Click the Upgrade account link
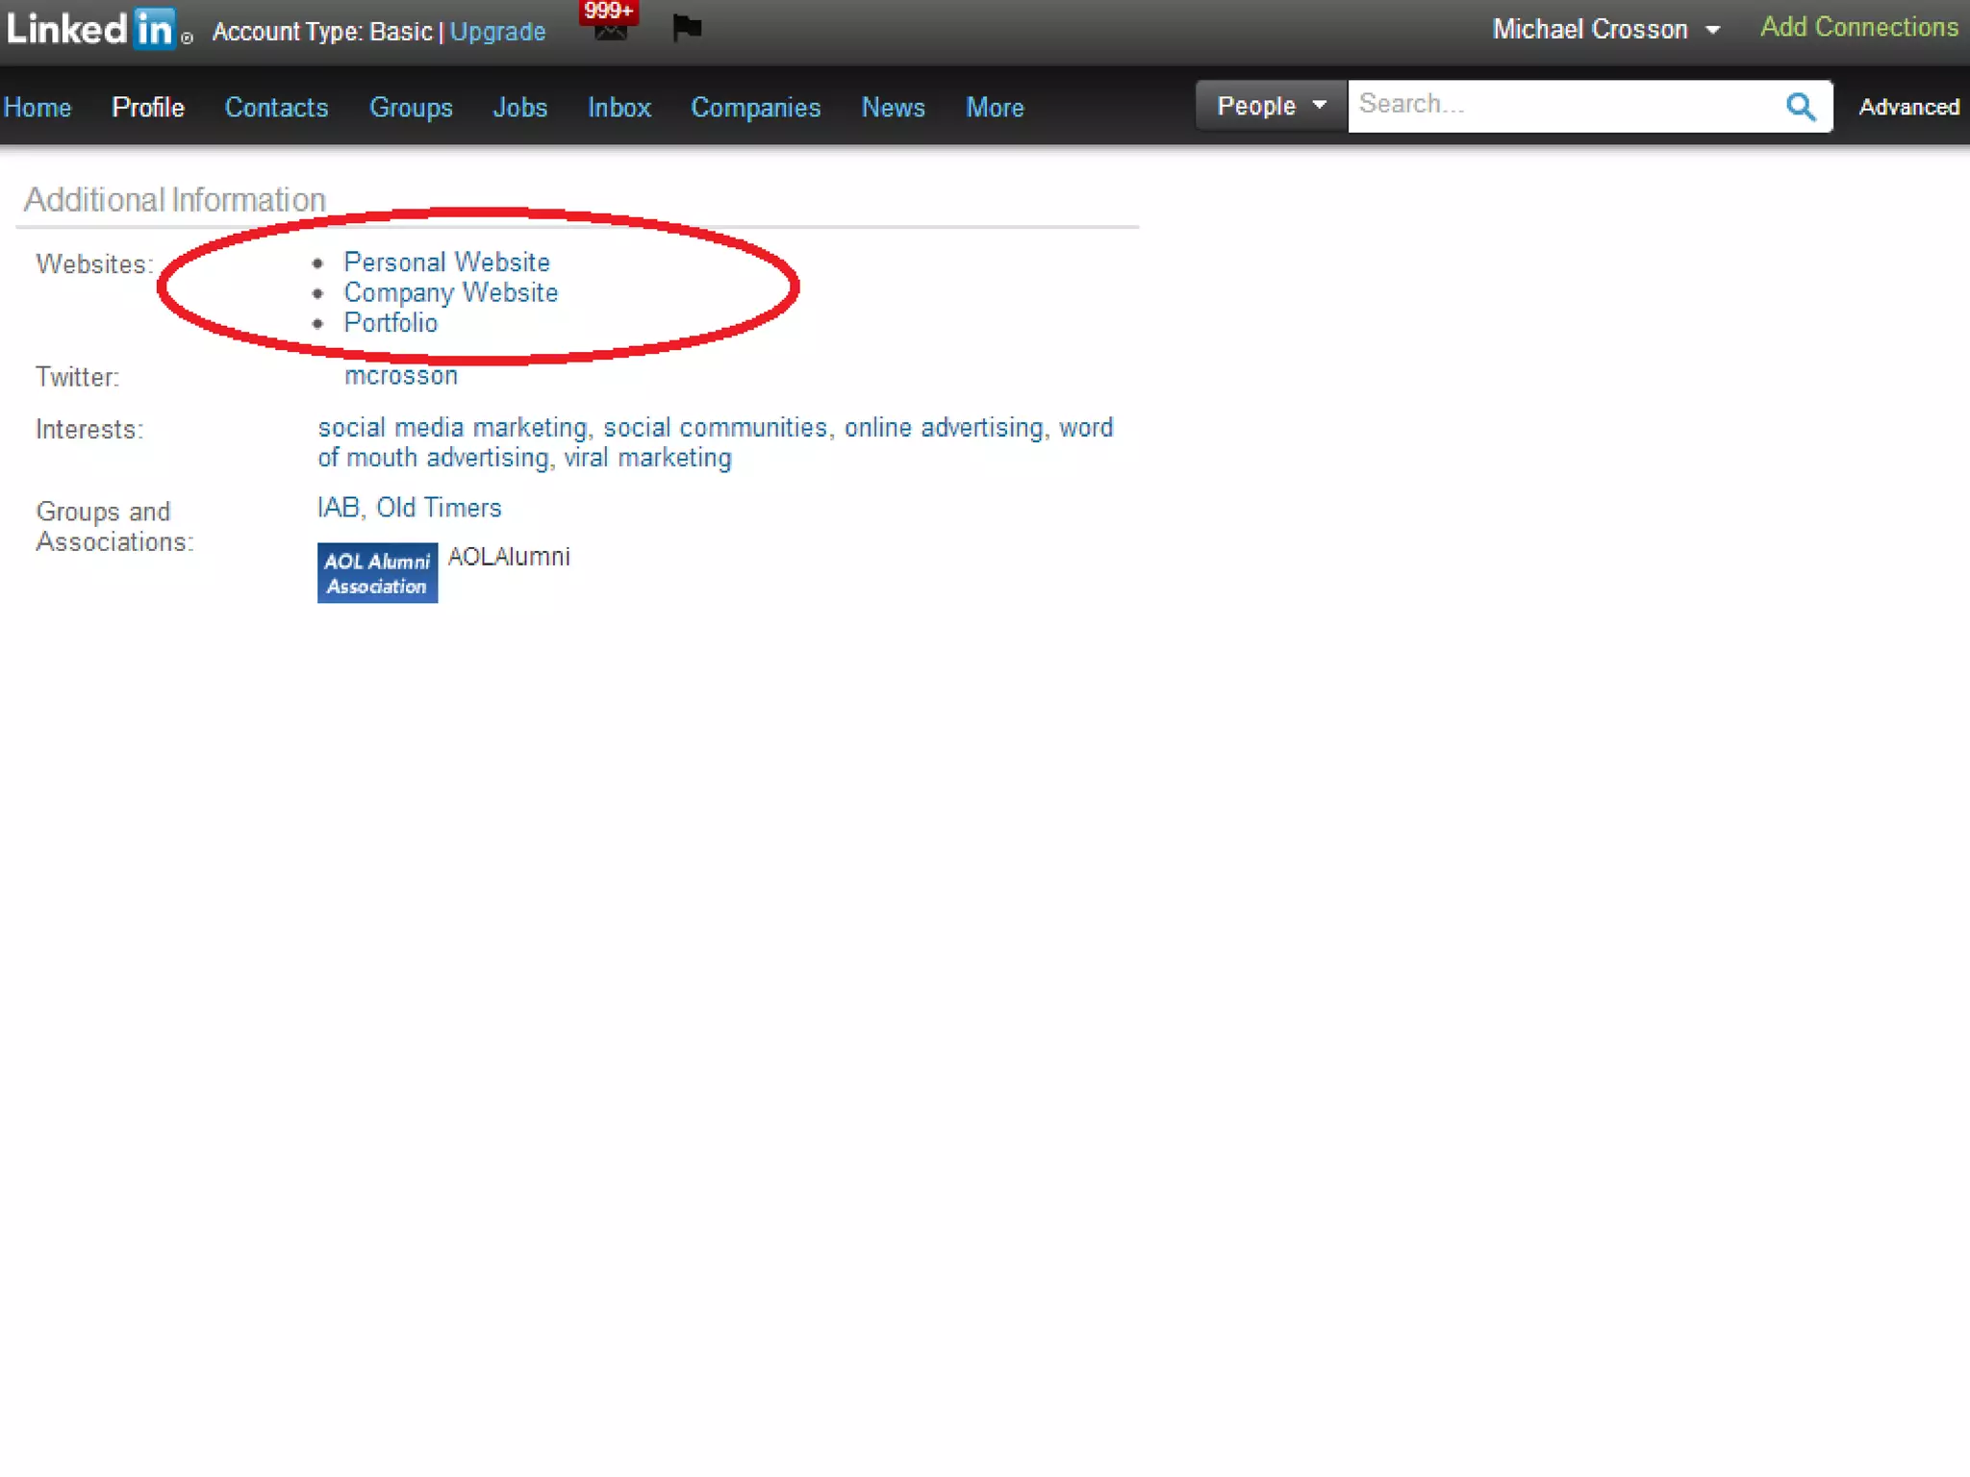The width and height of the screenshot is (1970, 1477). point(497,32)
